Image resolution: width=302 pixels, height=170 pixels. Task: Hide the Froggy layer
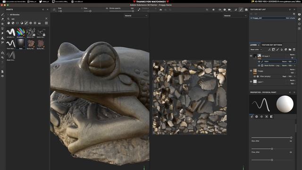tap(251, 71)
